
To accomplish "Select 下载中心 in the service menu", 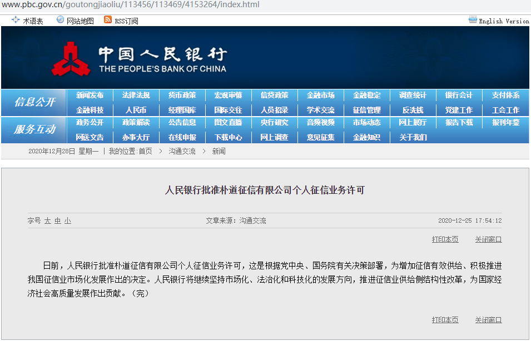I will (x=228, y=137).
